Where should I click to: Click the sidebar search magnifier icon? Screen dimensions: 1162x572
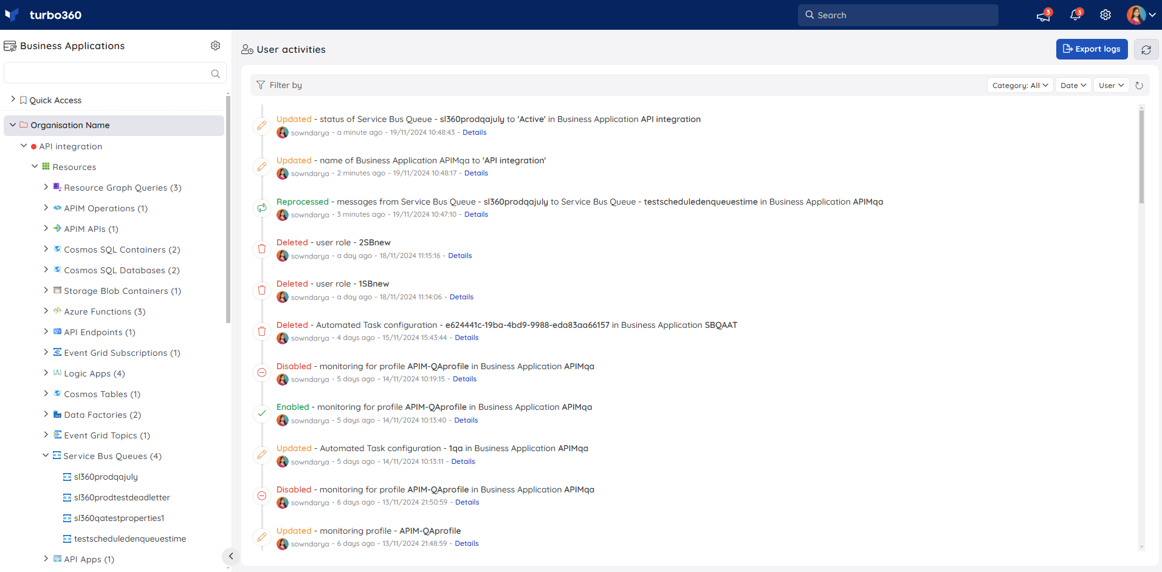point(215,73)
